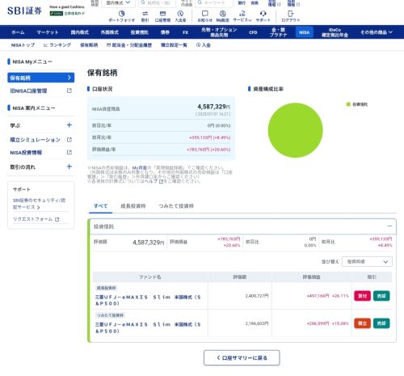Open 保有銘柄 in the sub-navigation
This screenshot has height=376, width=404.
[x=89, y=45]
